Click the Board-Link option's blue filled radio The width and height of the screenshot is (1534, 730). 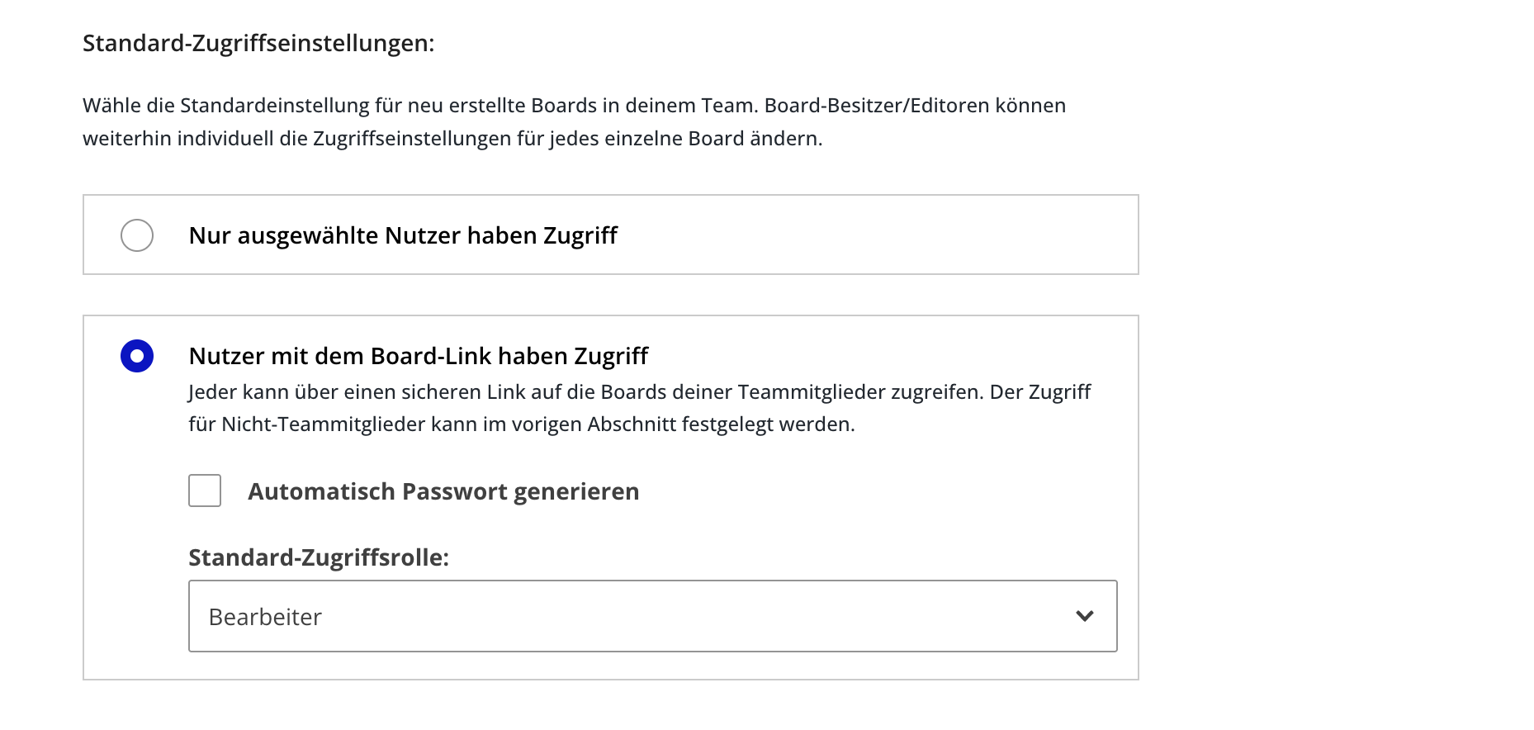[136, 356]
